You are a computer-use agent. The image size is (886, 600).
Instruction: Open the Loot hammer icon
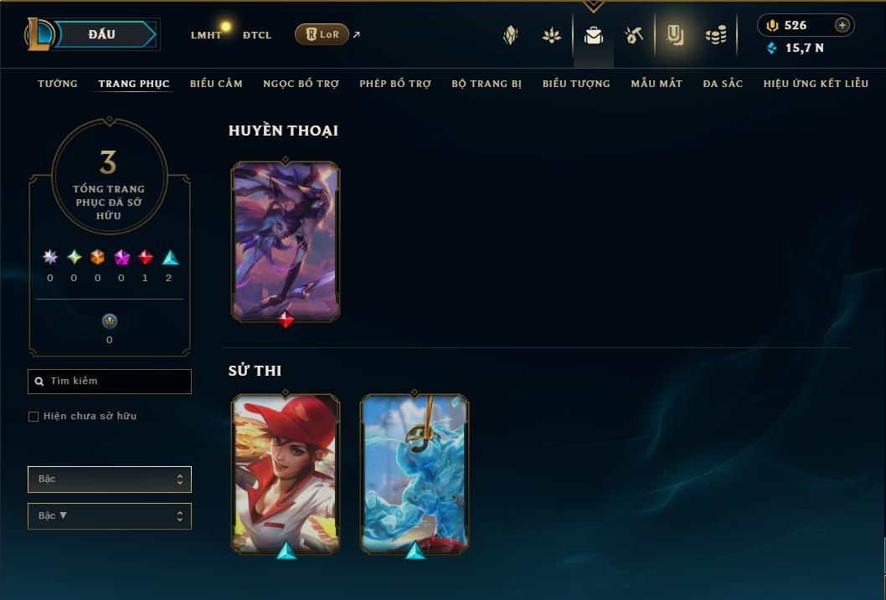(634, 35)
